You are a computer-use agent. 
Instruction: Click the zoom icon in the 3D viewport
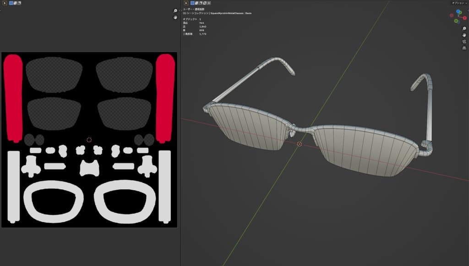464,28
